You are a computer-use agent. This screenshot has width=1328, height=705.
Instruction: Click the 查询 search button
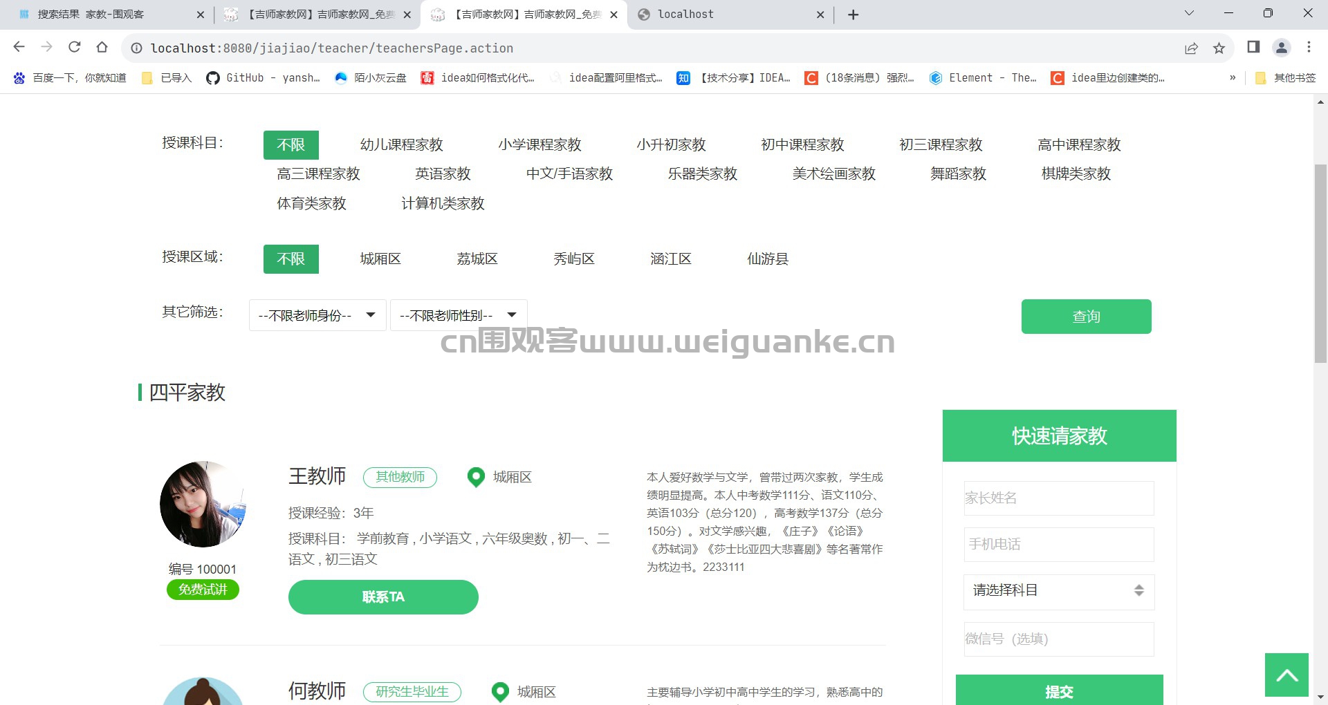(x=1086, y=317)
